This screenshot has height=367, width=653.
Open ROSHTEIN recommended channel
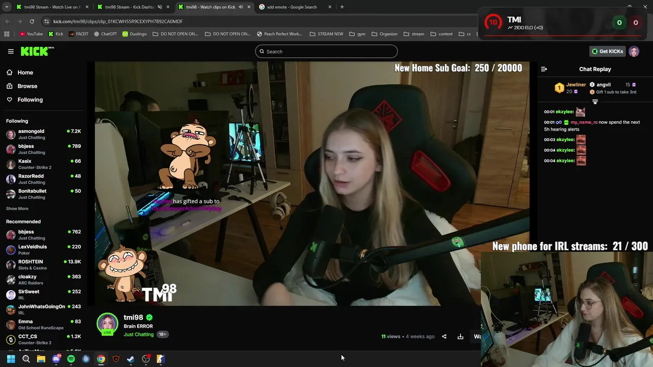43,265
